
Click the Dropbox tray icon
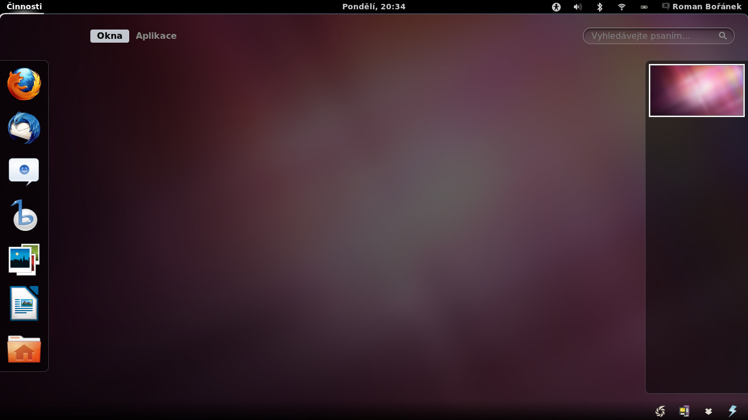708,411
